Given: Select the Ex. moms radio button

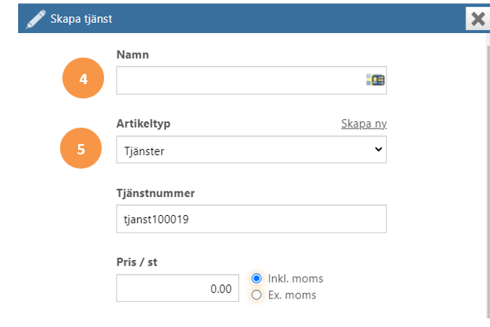Looking at the screenshot, I should tap(256, 295).
